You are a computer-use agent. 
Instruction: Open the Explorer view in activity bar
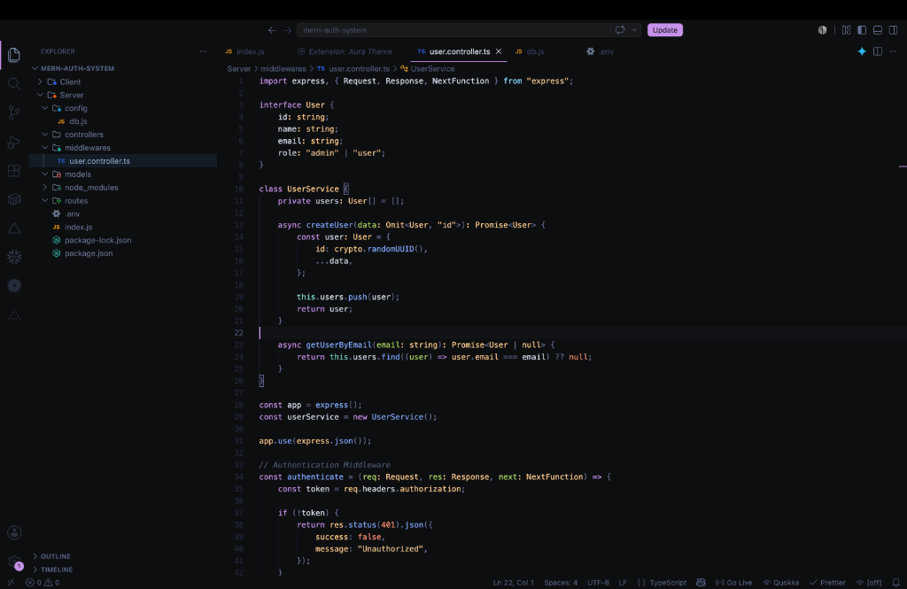(x=14, y=55)
